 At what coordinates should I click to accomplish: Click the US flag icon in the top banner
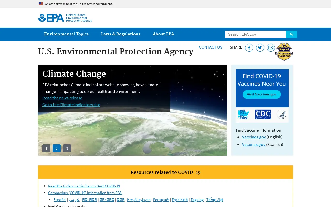coord(41,4)
